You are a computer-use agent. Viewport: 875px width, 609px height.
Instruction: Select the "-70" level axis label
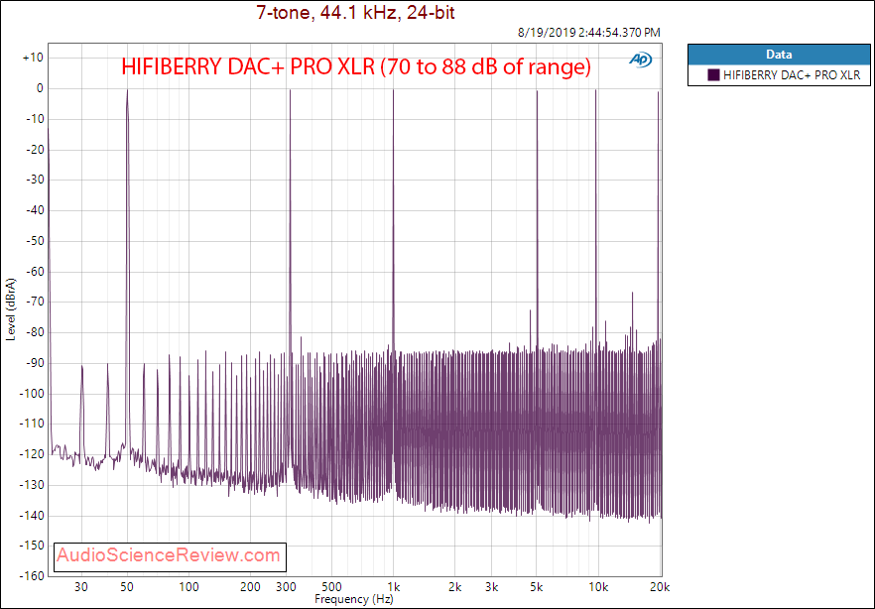click(x=34, y=302)
